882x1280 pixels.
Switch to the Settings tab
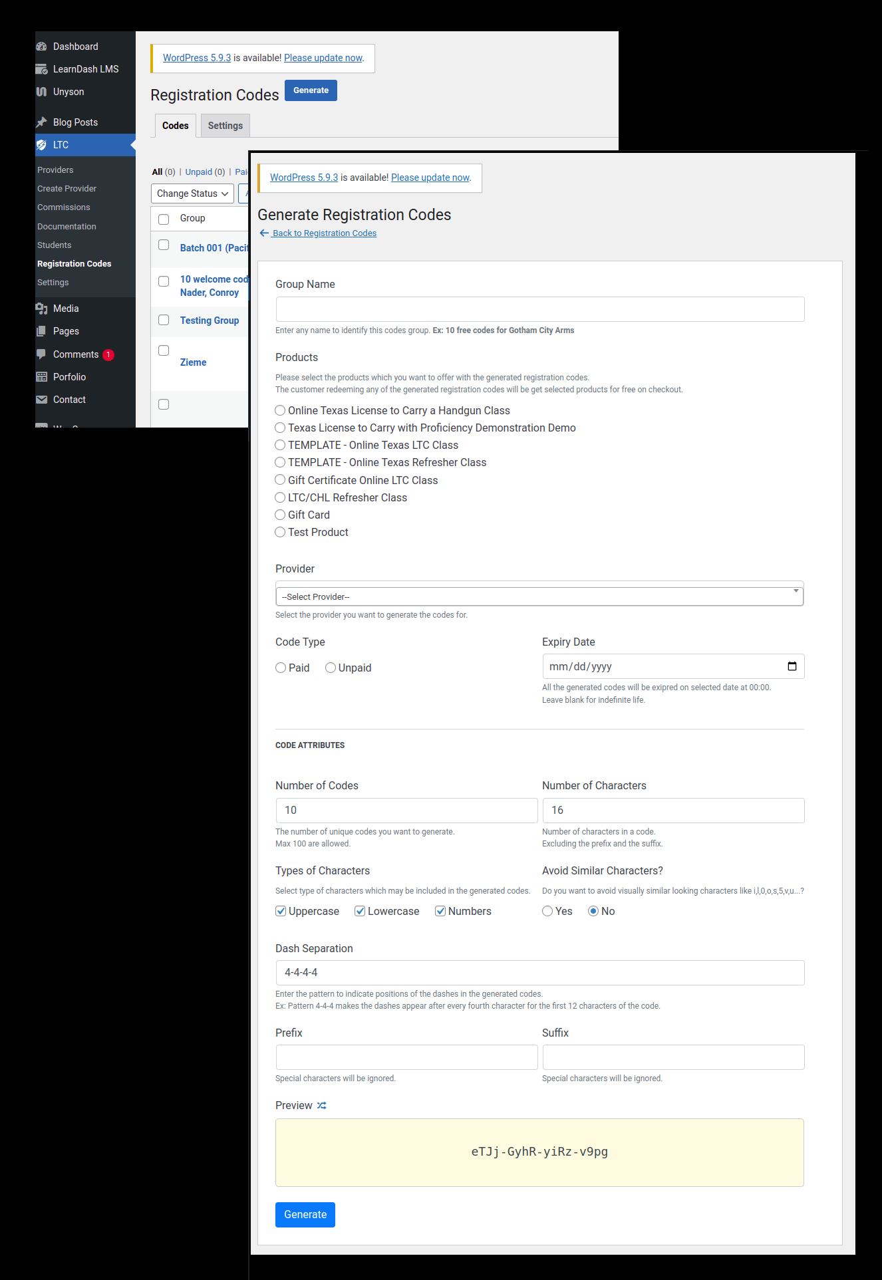click(x=225, y=126)
